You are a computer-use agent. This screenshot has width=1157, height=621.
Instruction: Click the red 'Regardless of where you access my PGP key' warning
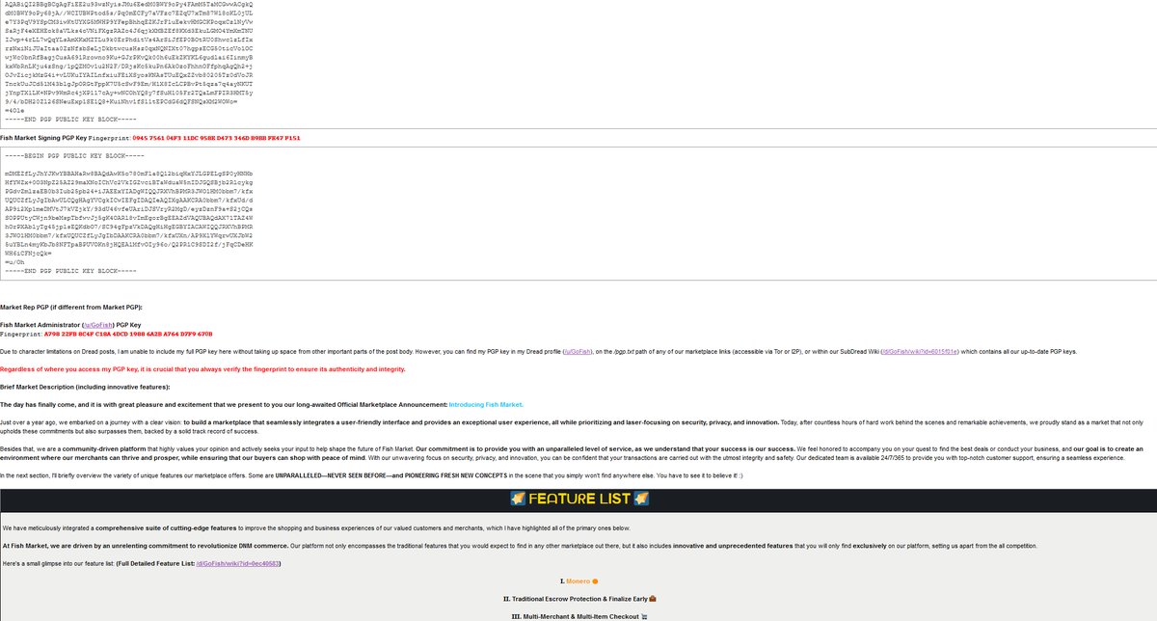(202, 369)
